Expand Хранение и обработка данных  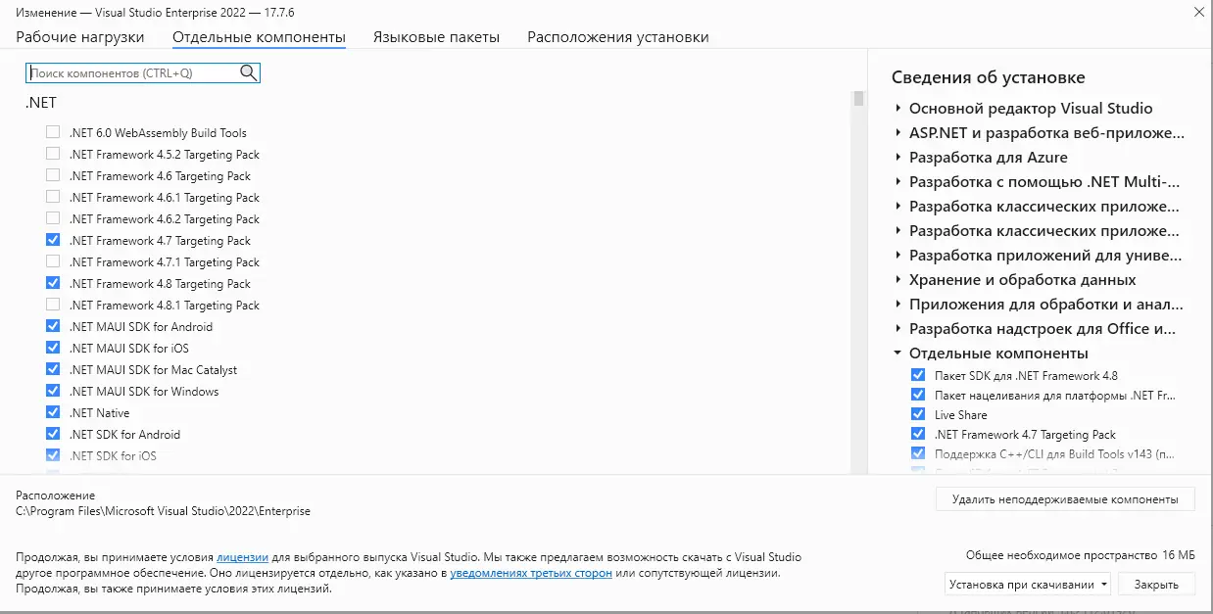(x=898, y=280)
